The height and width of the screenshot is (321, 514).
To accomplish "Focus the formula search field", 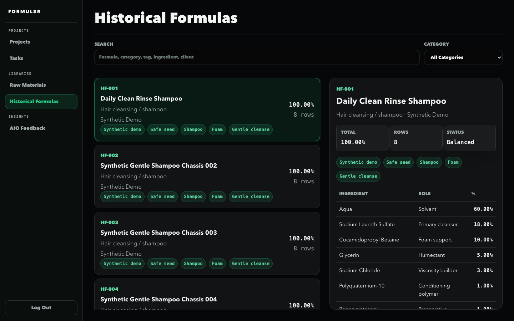I will (257, 57).
